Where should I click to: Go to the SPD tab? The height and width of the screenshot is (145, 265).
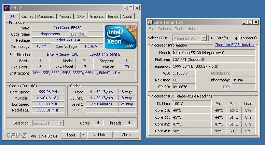pos(81,16)
